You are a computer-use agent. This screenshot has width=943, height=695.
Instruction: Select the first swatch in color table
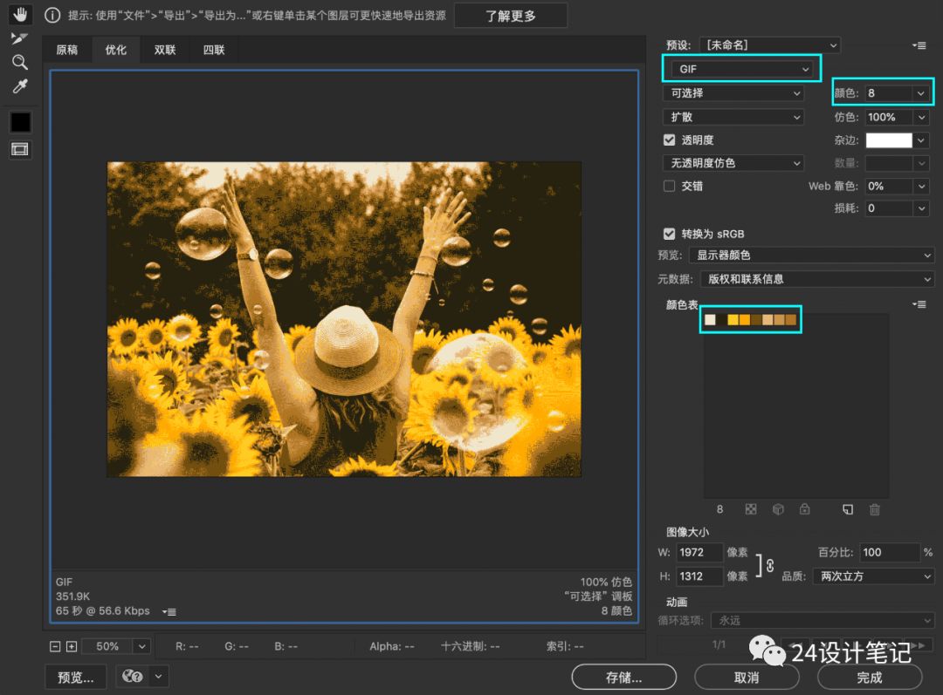(710, 320)
